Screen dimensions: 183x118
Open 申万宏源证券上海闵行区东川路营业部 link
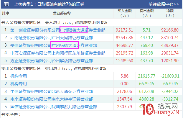[58, 53]
